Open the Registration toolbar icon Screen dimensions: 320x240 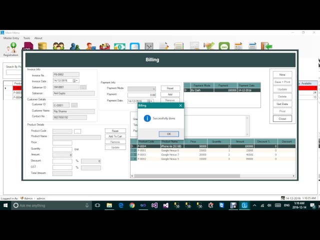11,49
